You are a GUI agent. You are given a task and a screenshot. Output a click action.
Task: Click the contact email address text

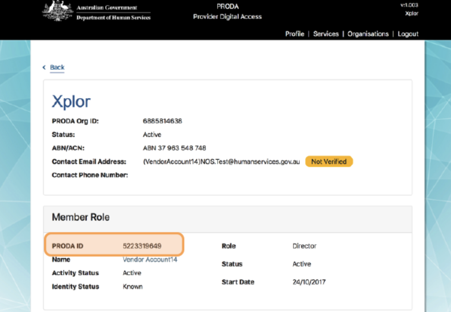[221, 162]
